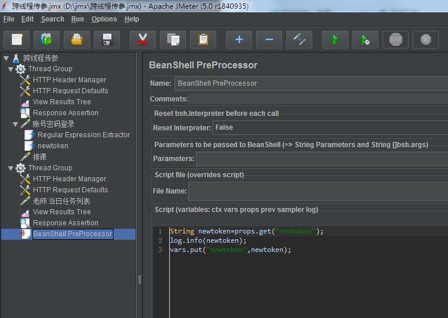The height and width of the screenshot is (318, 448).
Task: Click the second Thread Group gear icon
Action: (20, 168)
